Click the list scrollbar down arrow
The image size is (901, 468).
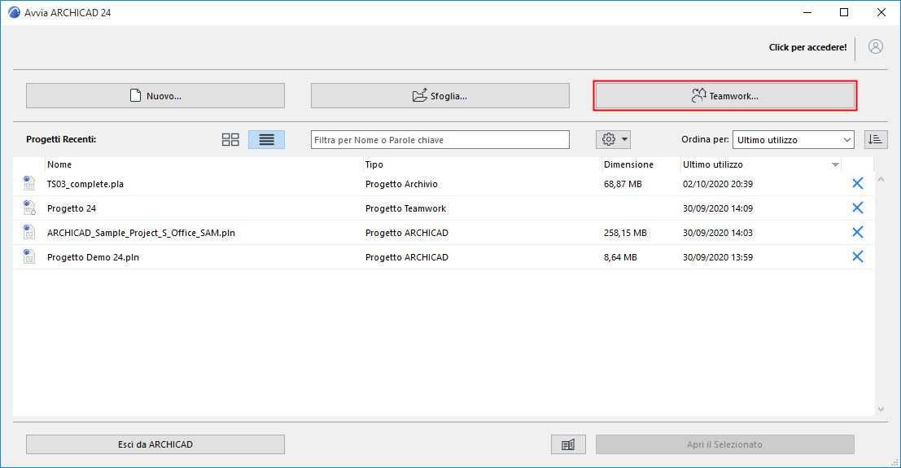click(x=881, y=409)
